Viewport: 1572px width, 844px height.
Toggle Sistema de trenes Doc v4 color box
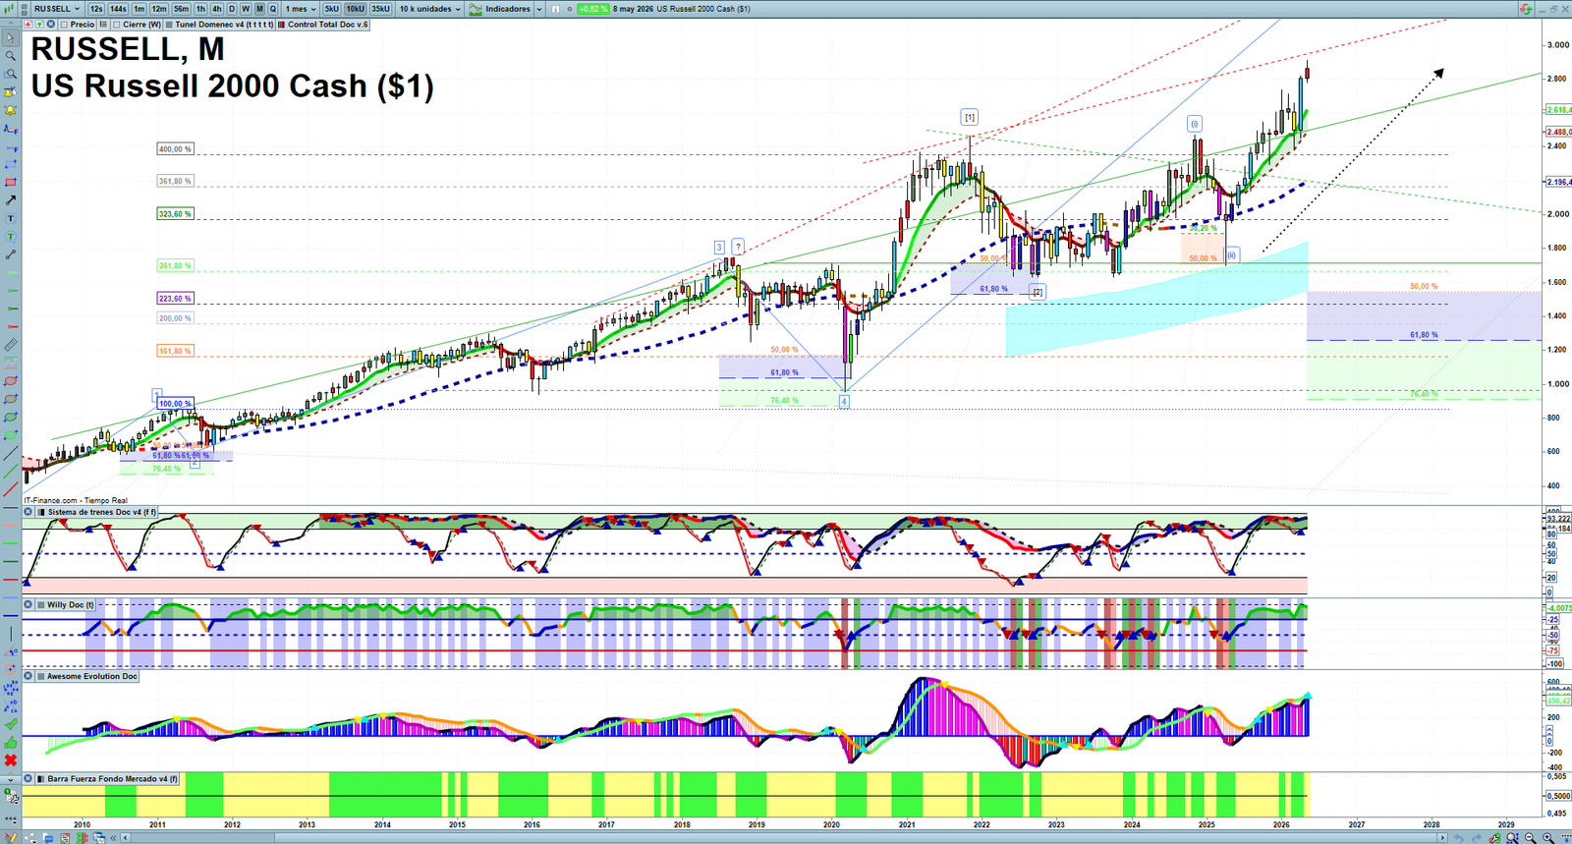[40, 512]
